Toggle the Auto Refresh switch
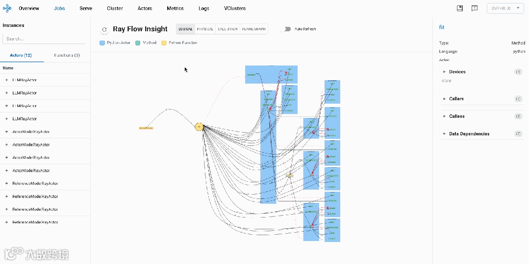The height and width of the screenshot is (264, 529). point(286,29)
